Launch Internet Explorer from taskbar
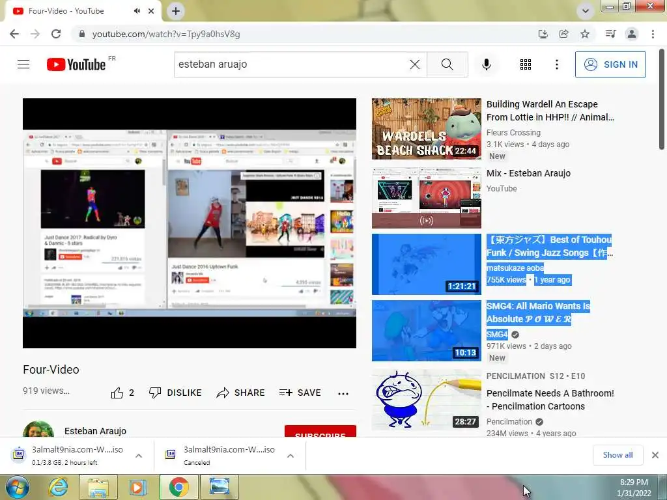The image size is (667, 500). click(x=58, y=487)
